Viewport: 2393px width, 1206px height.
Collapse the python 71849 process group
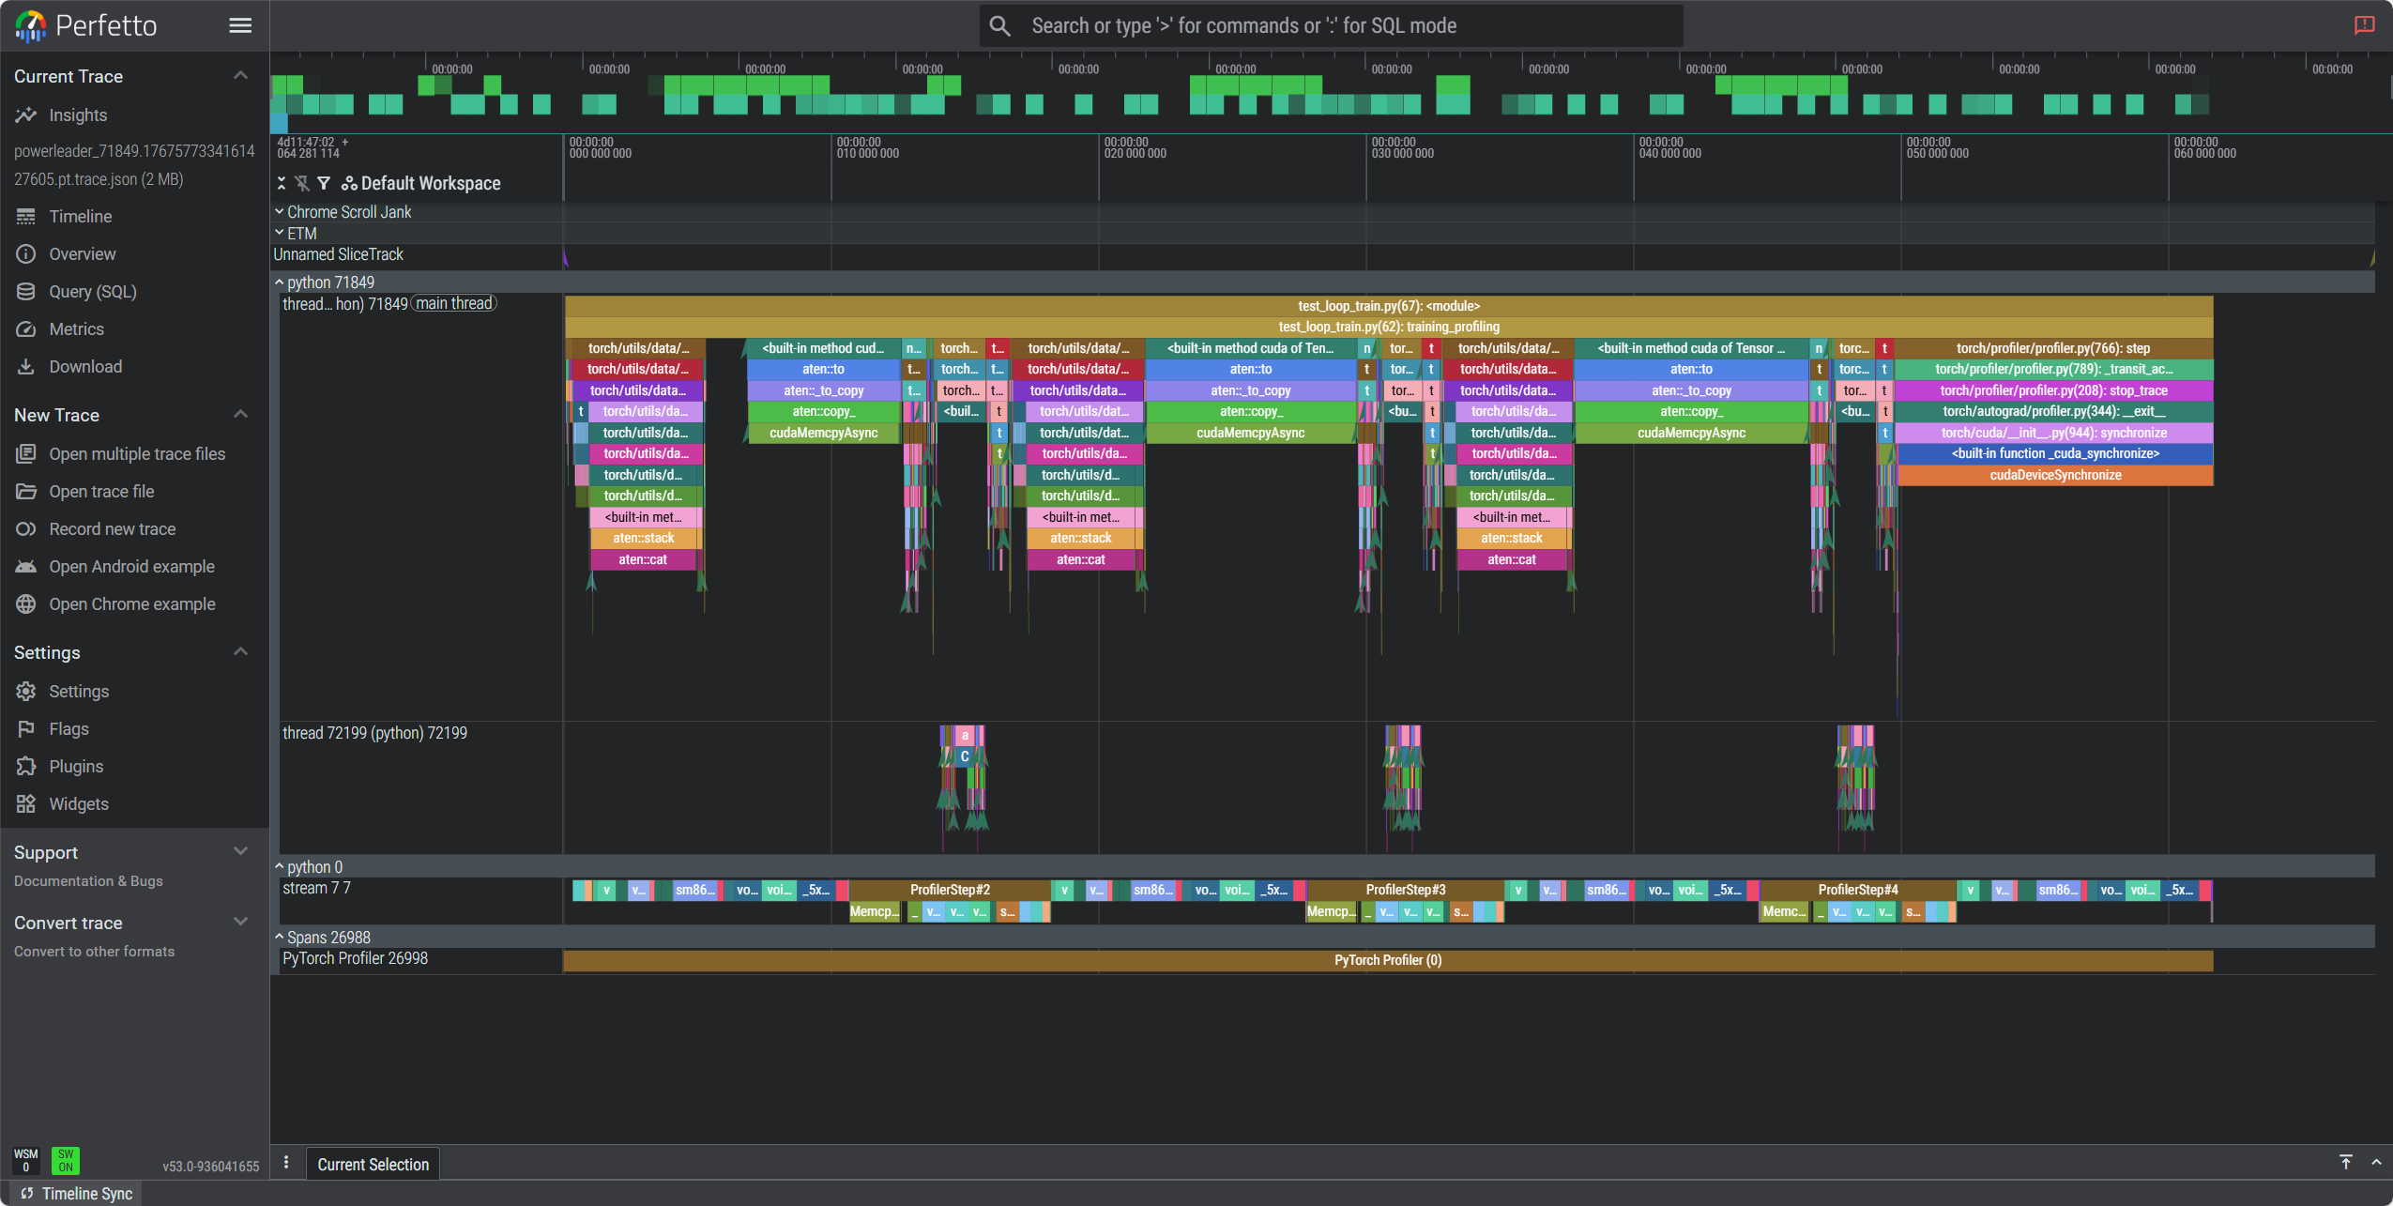[280, 282]
